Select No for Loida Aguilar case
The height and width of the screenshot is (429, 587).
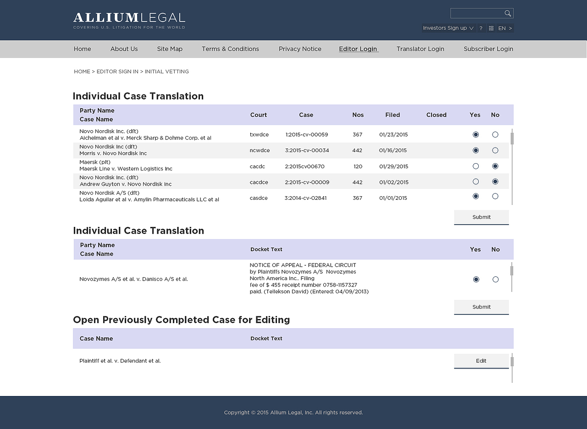click(495, 196)
